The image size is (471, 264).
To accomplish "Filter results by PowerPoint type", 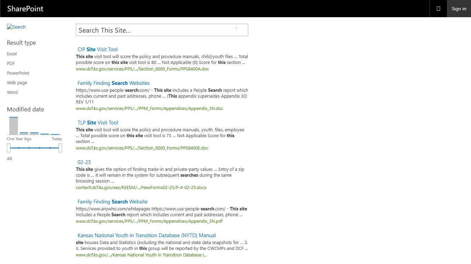I will click(x=18, y=73).
